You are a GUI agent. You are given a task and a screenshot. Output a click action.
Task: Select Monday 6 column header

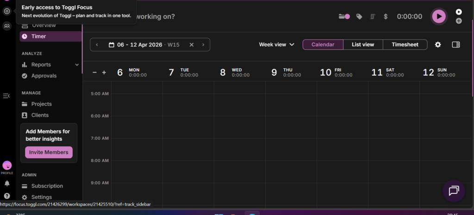[137, 72]
